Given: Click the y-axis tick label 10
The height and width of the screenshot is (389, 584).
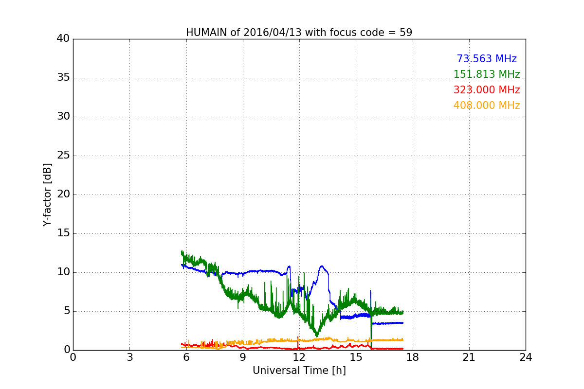Looking at the screenshot, I should [x=63, y=272].
